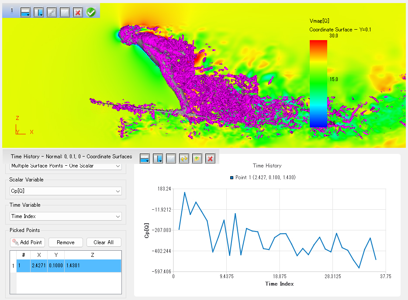Click the Remove button
This screenshot has width=408, height=300.
(x=66, y=242)
